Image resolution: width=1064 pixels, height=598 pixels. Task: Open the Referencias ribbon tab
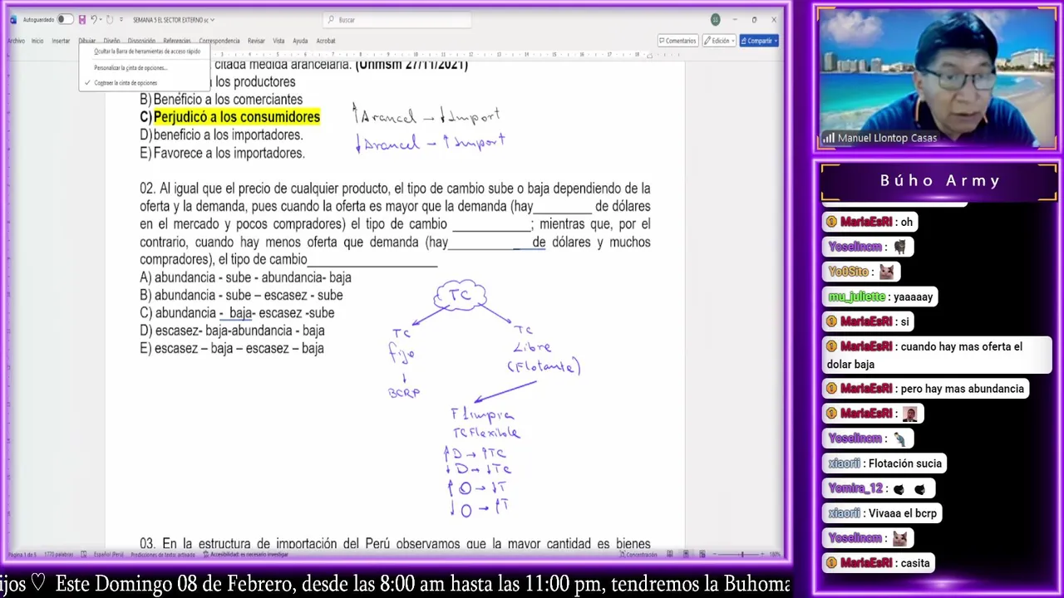(176, 41)
